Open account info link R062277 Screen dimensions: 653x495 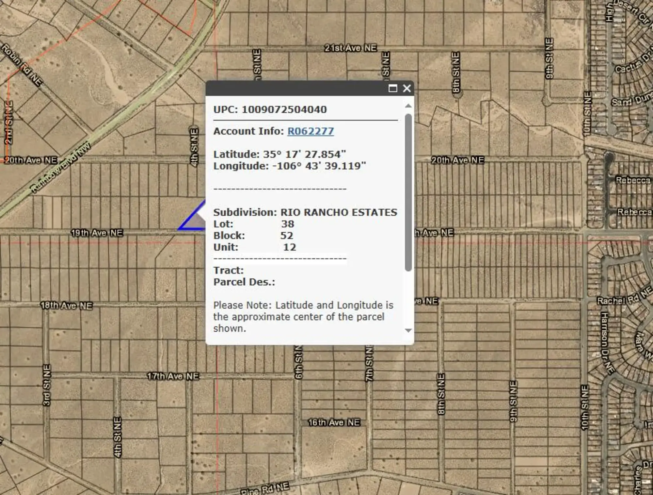[311, 131]
